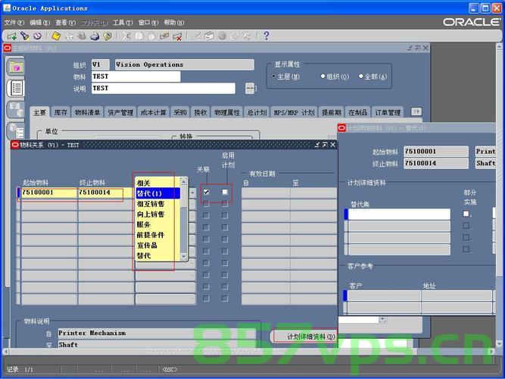Check the 部分实施 checkbox in second 替代集 row
This screenshot has height=379, width=505.
[466, 225]
